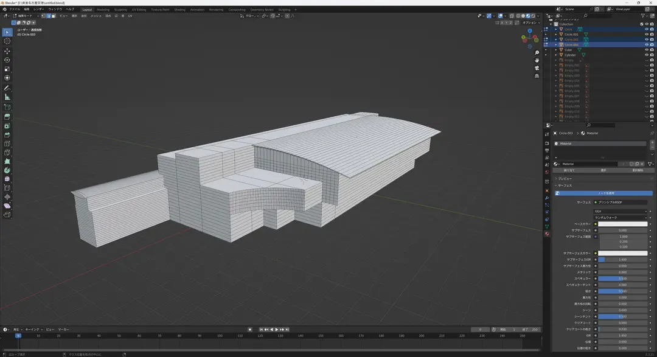Open the Mesh menu in viewport header
Viewport: 657px width, 357px height.
click(x=96, y=16)
